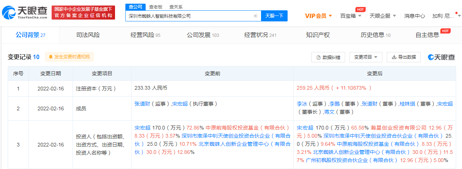Image resolution: width=462 pixels, height=169 pixels.
Task: Open the VIP会员 dropdown
Action: [x=319, y=16]
